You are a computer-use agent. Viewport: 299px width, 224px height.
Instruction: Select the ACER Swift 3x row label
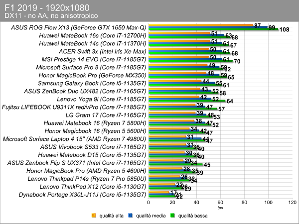click(102, 52)
